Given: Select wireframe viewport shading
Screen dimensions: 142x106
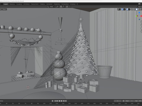Looking at the screenshot, I should pos(135,9).
